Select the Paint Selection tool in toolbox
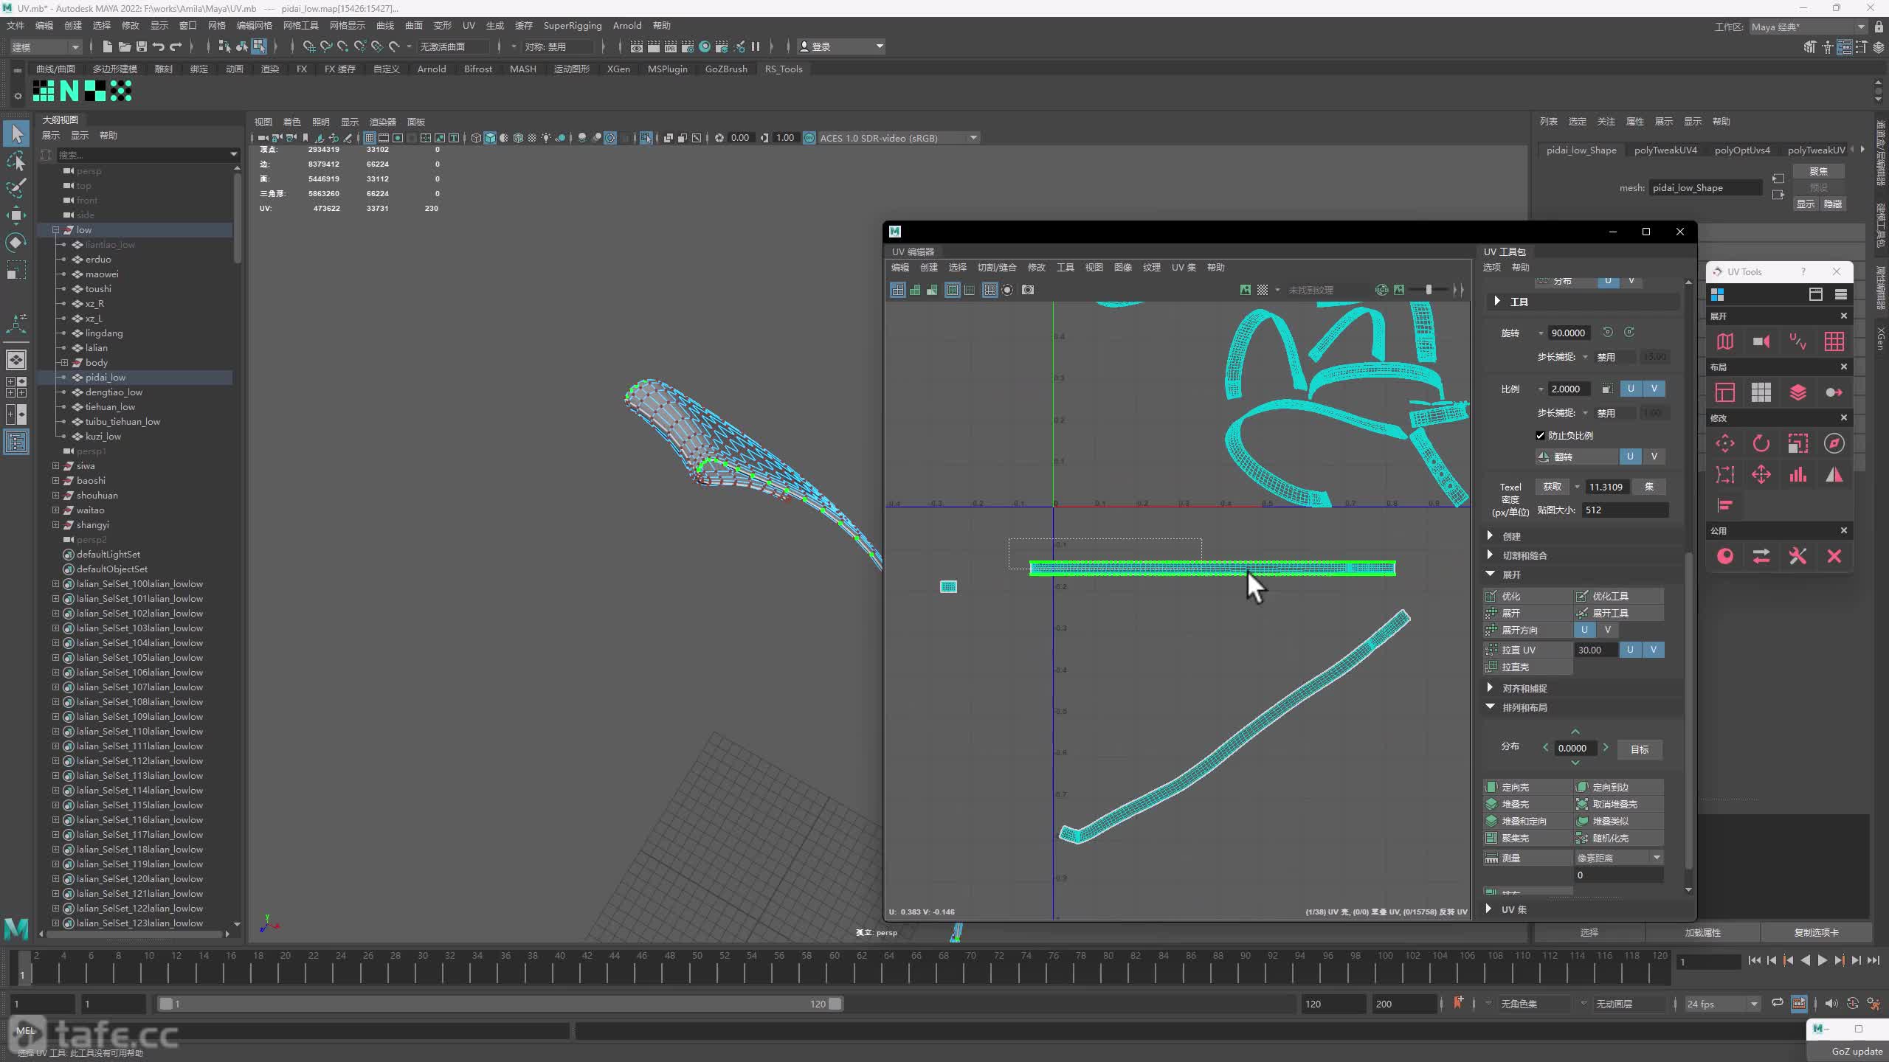The image size is (1889, 1062). point(16,187)
